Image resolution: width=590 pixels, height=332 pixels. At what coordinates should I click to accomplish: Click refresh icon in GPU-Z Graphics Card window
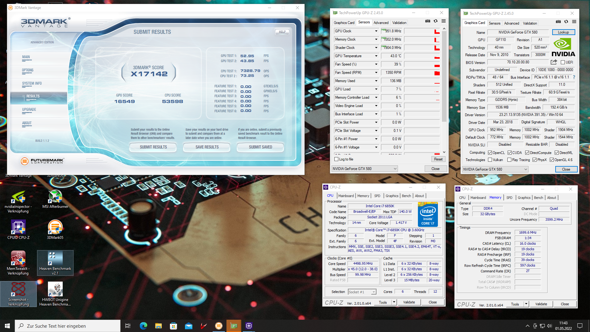(x=566, y=22)
